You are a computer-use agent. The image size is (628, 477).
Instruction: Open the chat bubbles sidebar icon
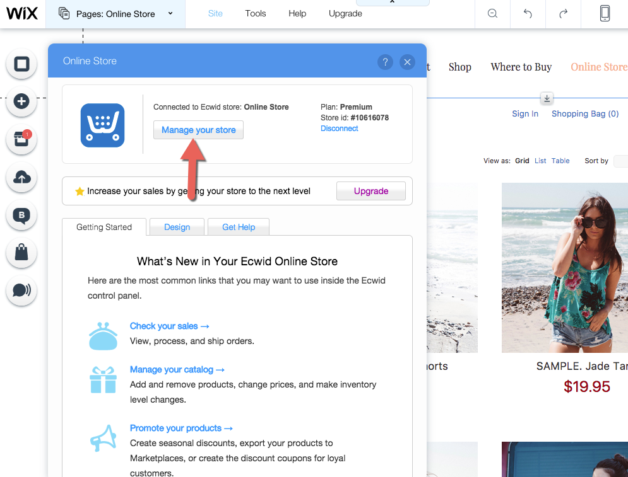coord(21,290)
